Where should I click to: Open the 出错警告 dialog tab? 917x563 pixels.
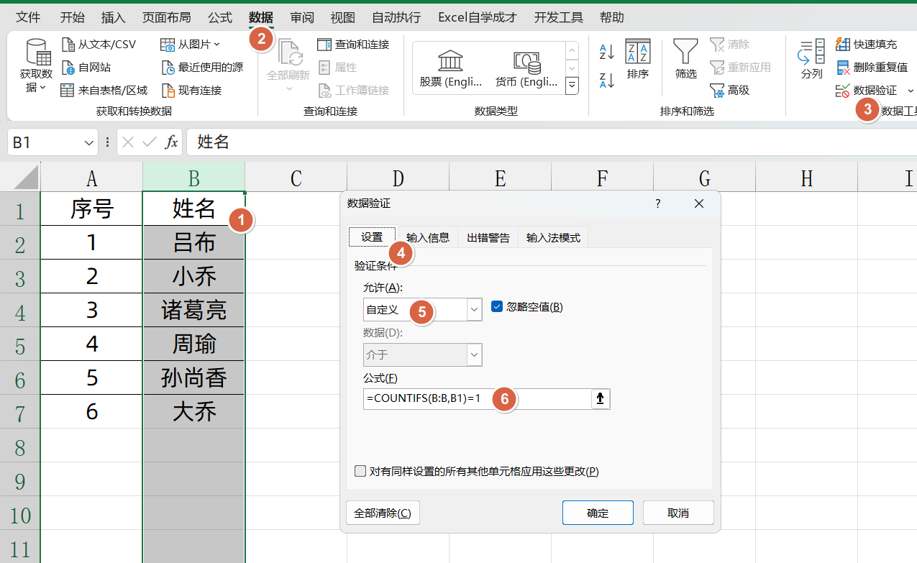(x=488, y=237)
